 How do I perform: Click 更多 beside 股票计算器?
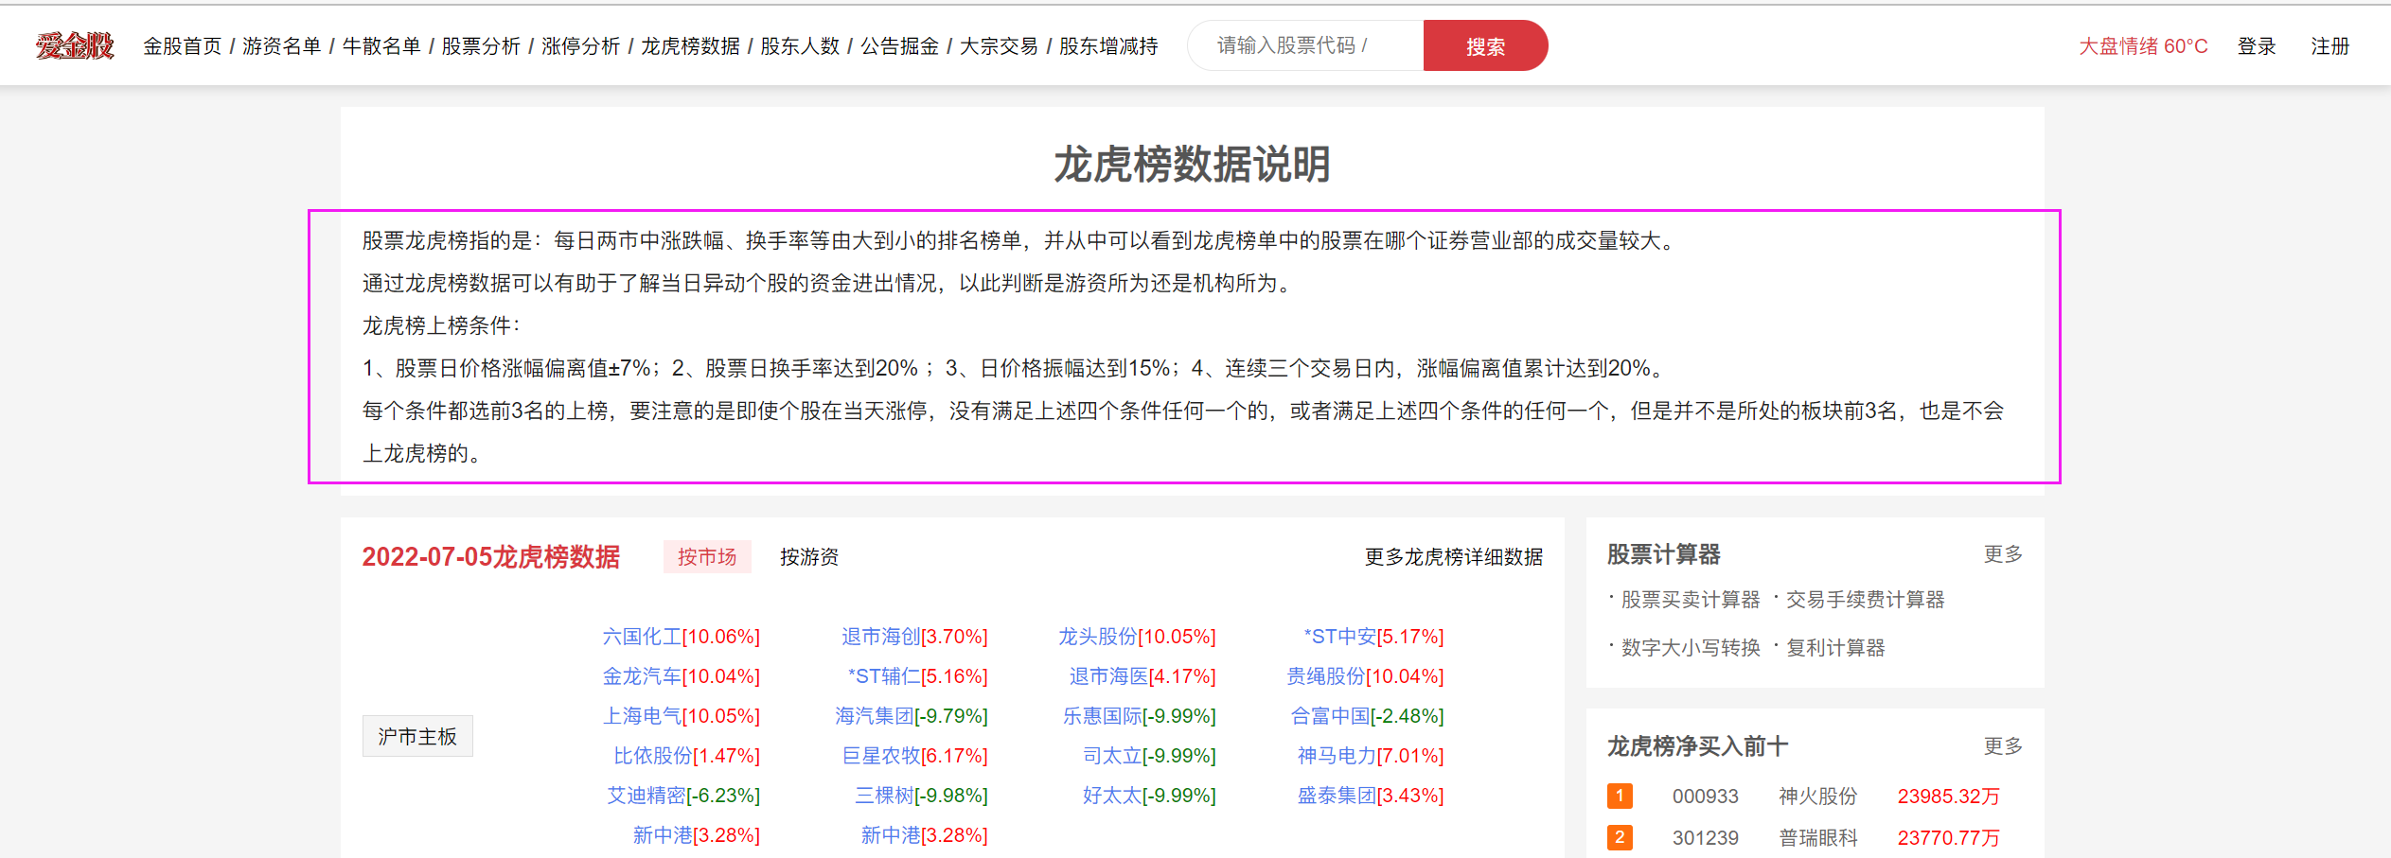point(2003,554)
